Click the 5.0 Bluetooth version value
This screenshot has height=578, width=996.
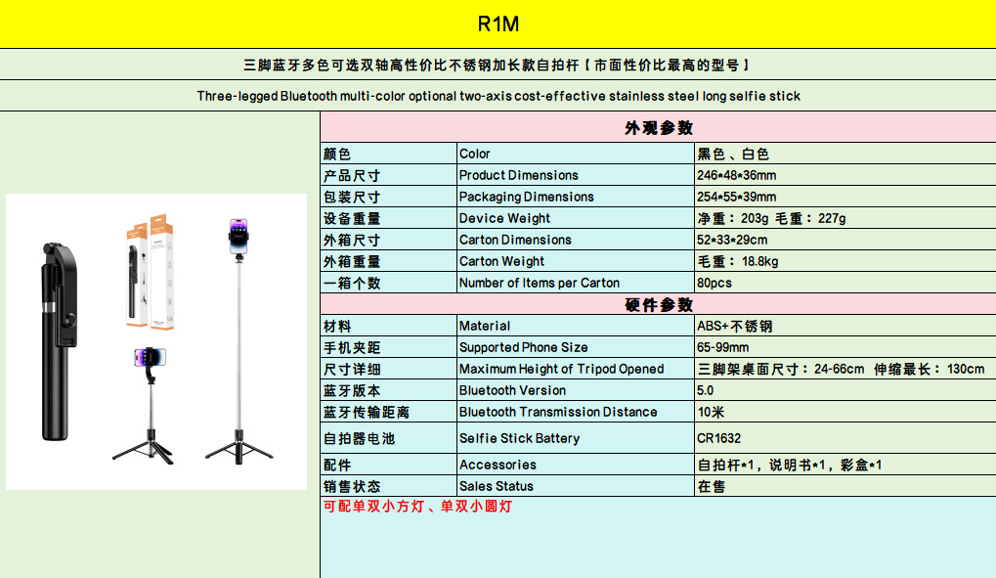tap(845, 390)
